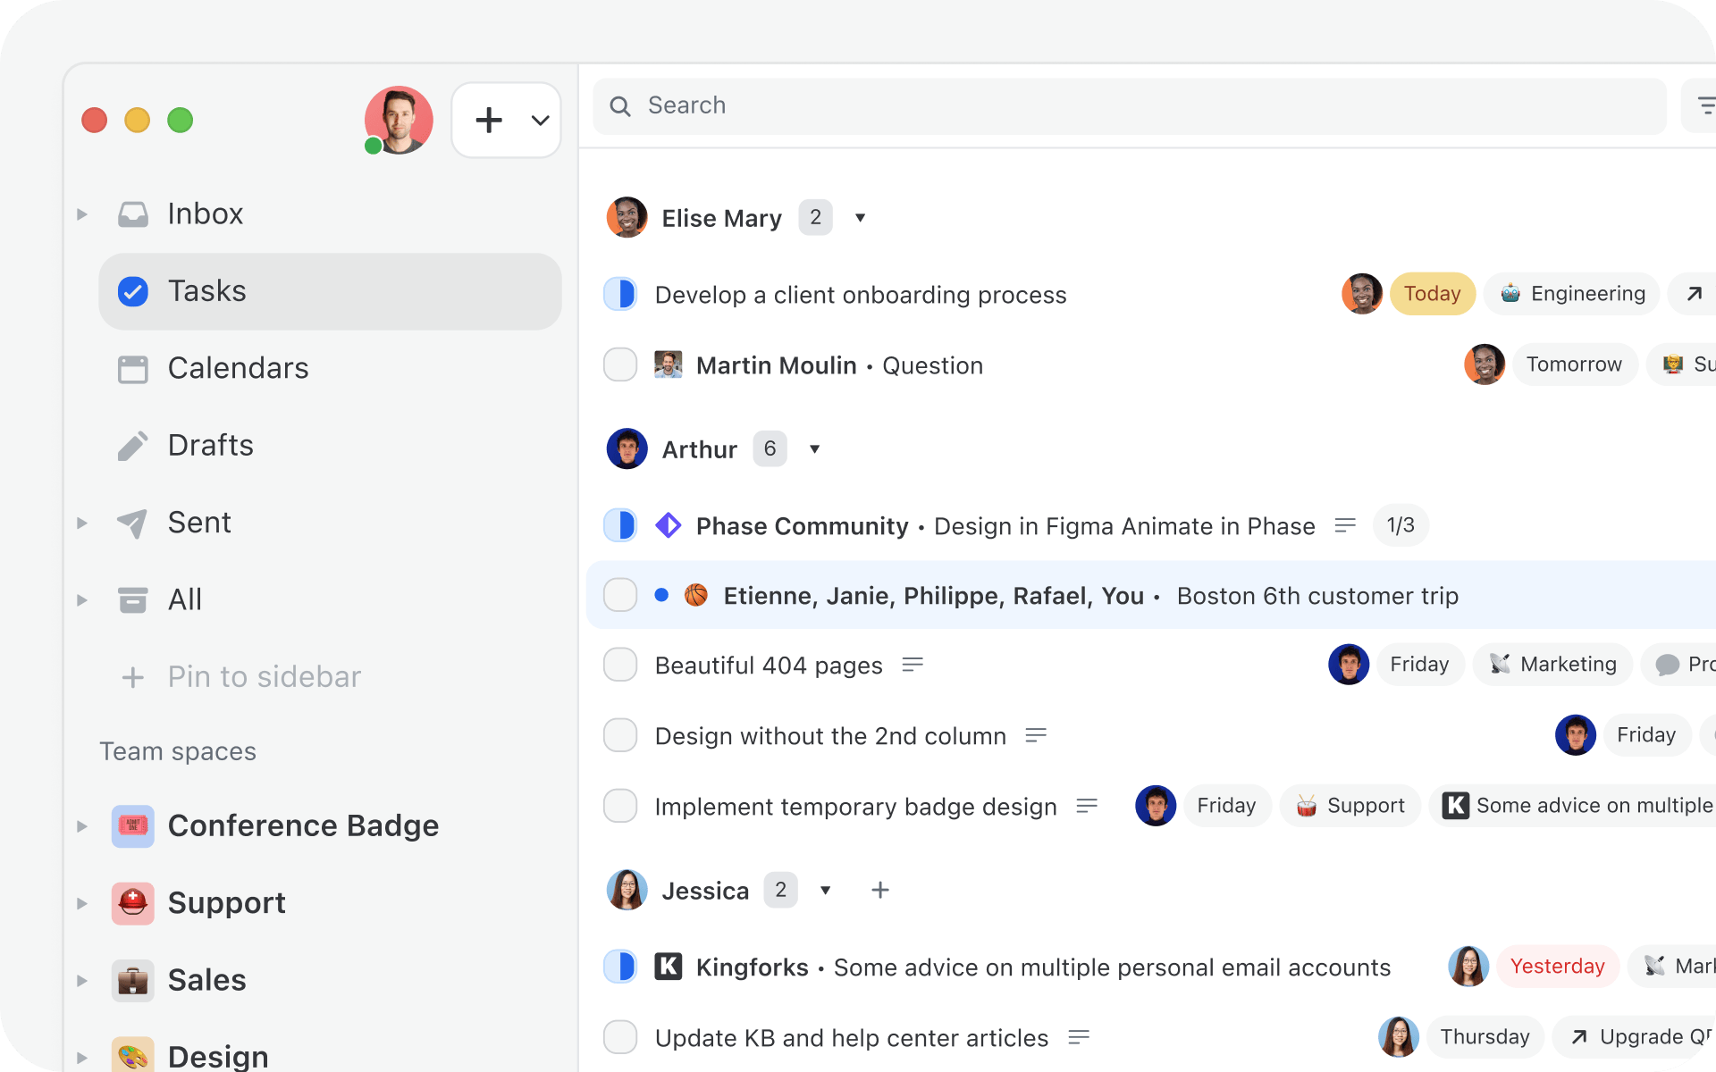The width and height of the screenshot is (1716, 1072).
Task: Click the Sent paper plane icon
Action: 133,523
